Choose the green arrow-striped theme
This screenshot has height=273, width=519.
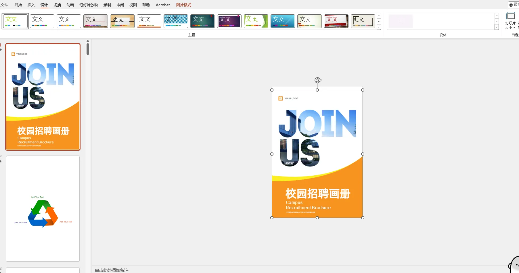[256, 21]
